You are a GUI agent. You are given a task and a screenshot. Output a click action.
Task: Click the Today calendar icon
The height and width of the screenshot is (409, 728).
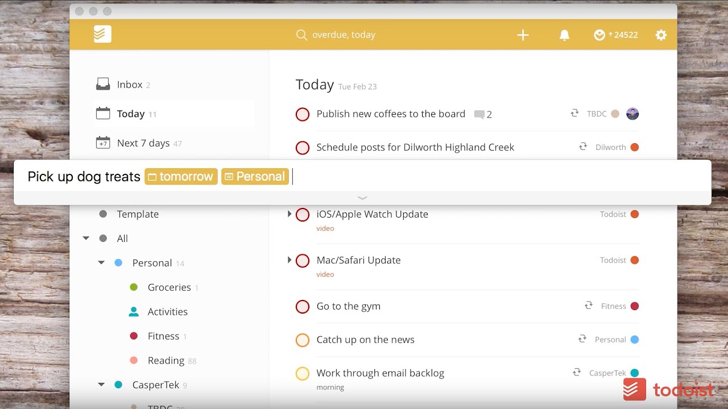click(x=103, y=114)
